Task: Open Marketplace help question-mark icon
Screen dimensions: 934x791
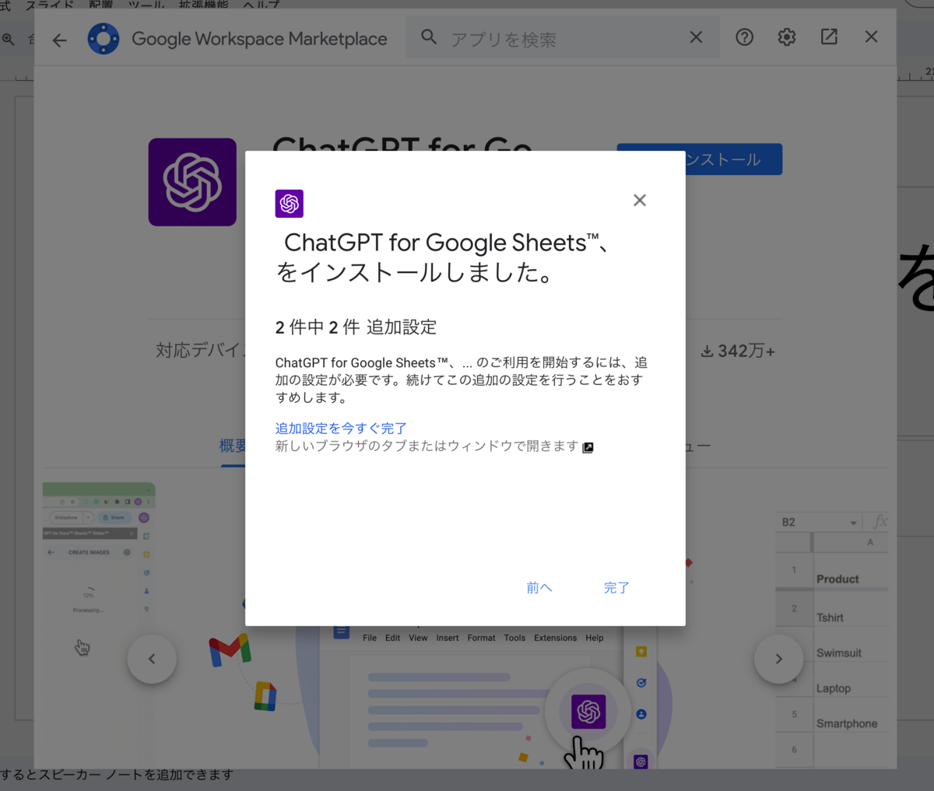Action: [x=745, y=37]
